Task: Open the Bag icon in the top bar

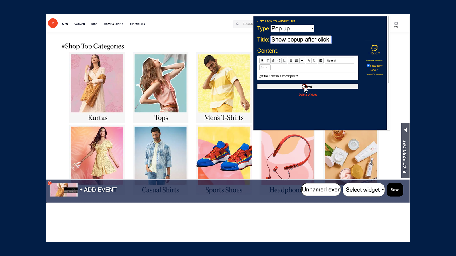Action: coord(396,24)
